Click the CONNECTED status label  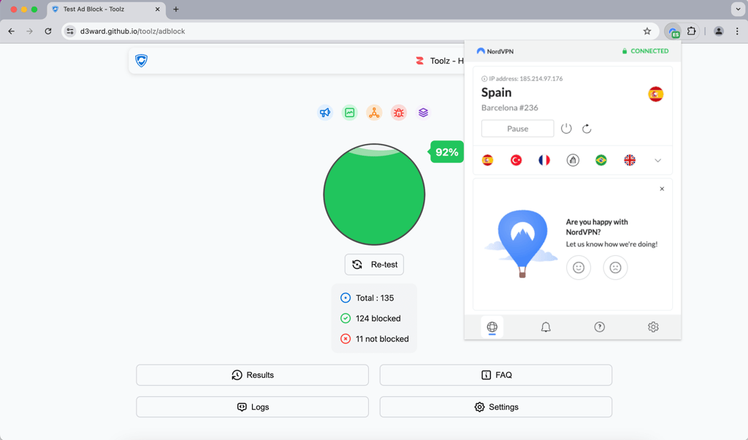point(645,51)
